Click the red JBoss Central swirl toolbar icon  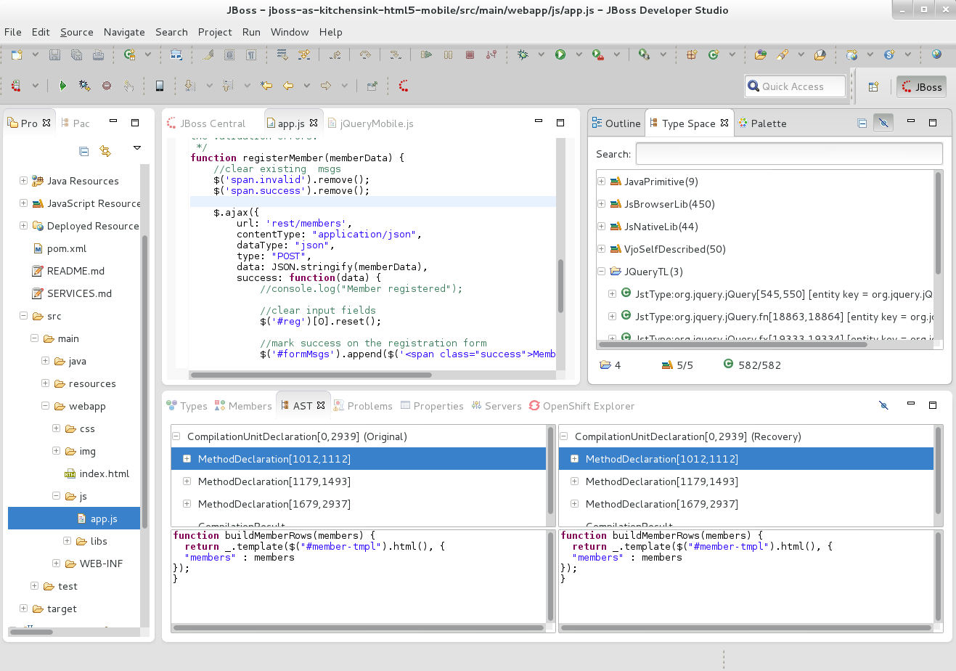tap(404, 86)
